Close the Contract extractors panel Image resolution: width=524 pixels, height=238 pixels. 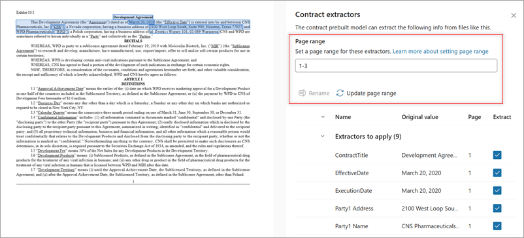coord(514,16)
